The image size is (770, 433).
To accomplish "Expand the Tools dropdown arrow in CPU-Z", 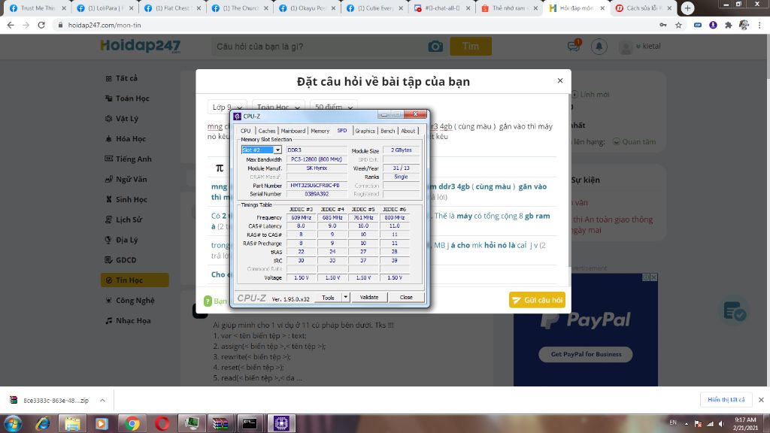I will click(x=345, y=297).
